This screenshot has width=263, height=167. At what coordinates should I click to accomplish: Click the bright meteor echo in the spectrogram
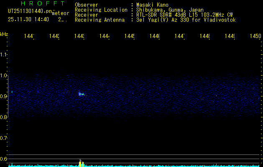(80, 94)
